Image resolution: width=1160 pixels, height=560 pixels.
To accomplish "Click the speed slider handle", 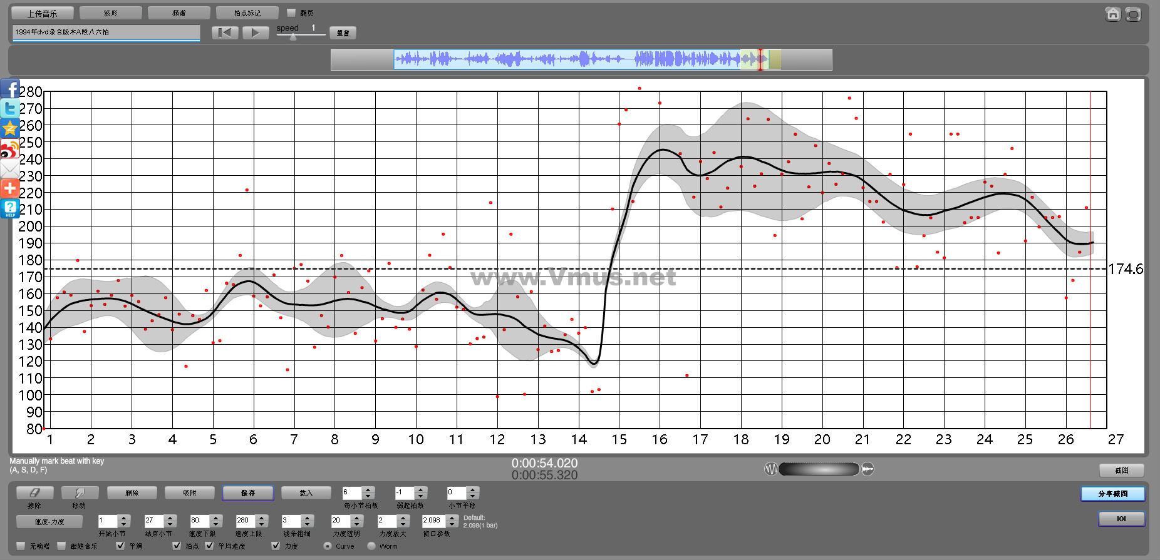I will (293, 37).
